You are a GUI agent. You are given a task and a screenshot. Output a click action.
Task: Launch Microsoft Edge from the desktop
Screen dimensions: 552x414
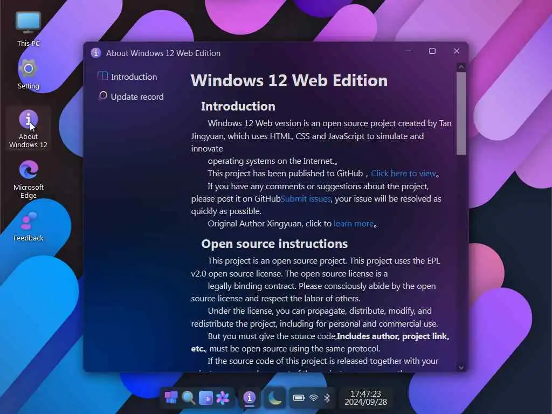point(28,180)
